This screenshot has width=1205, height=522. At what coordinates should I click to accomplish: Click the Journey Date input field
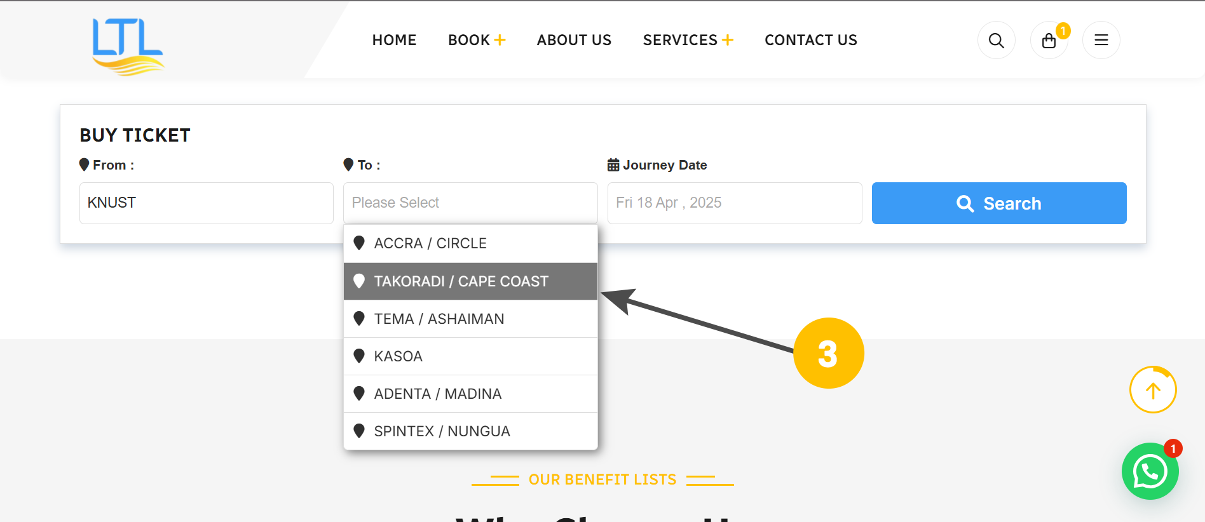point(734,203)
